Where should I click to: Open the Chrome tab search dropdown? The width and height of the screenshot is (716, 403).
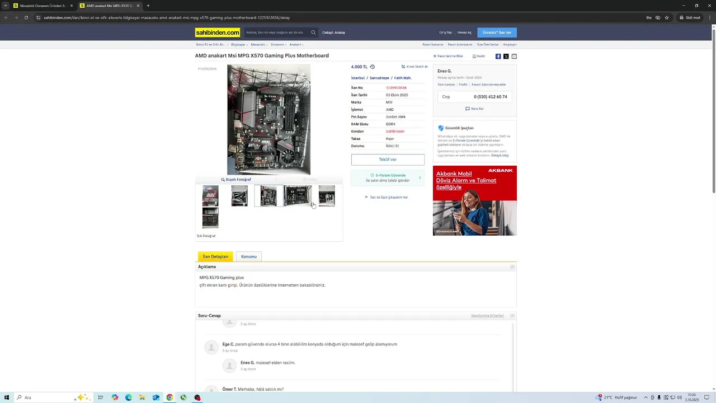pos(6,6)
